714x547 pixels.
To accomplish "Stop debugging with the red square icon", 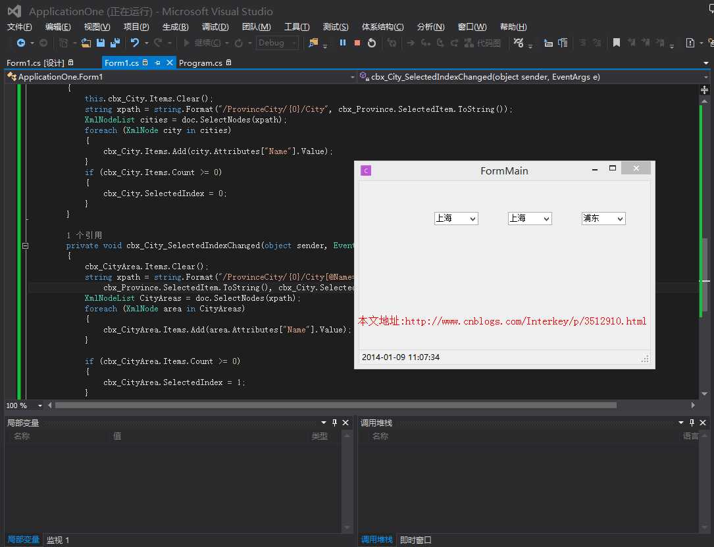I will (x=357, y=43).
